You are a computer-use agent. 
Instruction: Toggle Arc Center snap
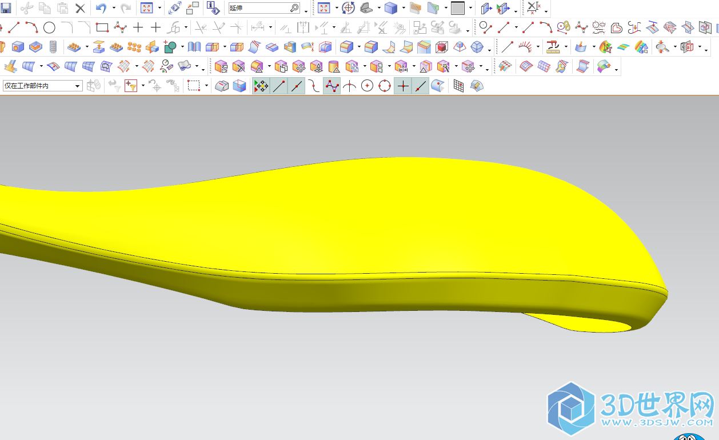(x=367, y=86)
